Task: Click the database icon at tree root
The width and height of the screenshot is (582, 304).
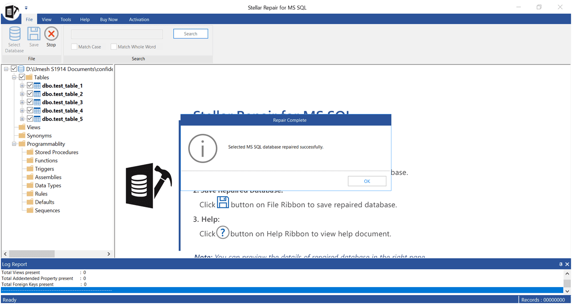Action: coord(21,69)
